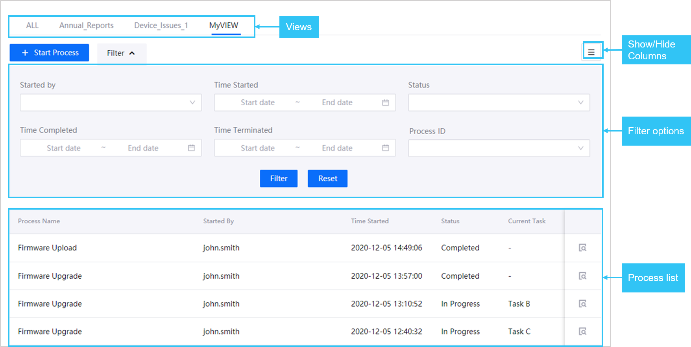Click calendar icon in Time Started field
The height and width of the screenshot is (347, 691).
tap(385, 102)
